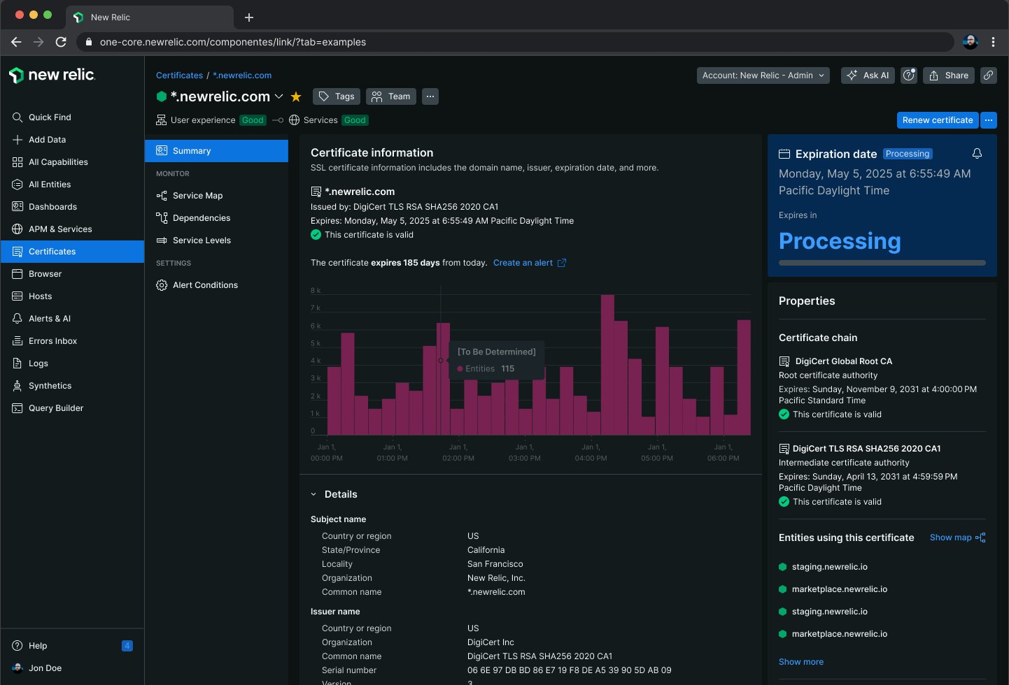Toggle the favorite star
1009x685 pixels.
(x=296, y=96)
